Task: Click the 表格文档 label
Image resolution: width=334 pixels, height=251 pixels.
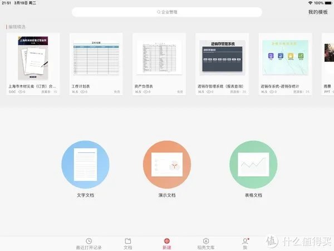Action: pos(253,195)
